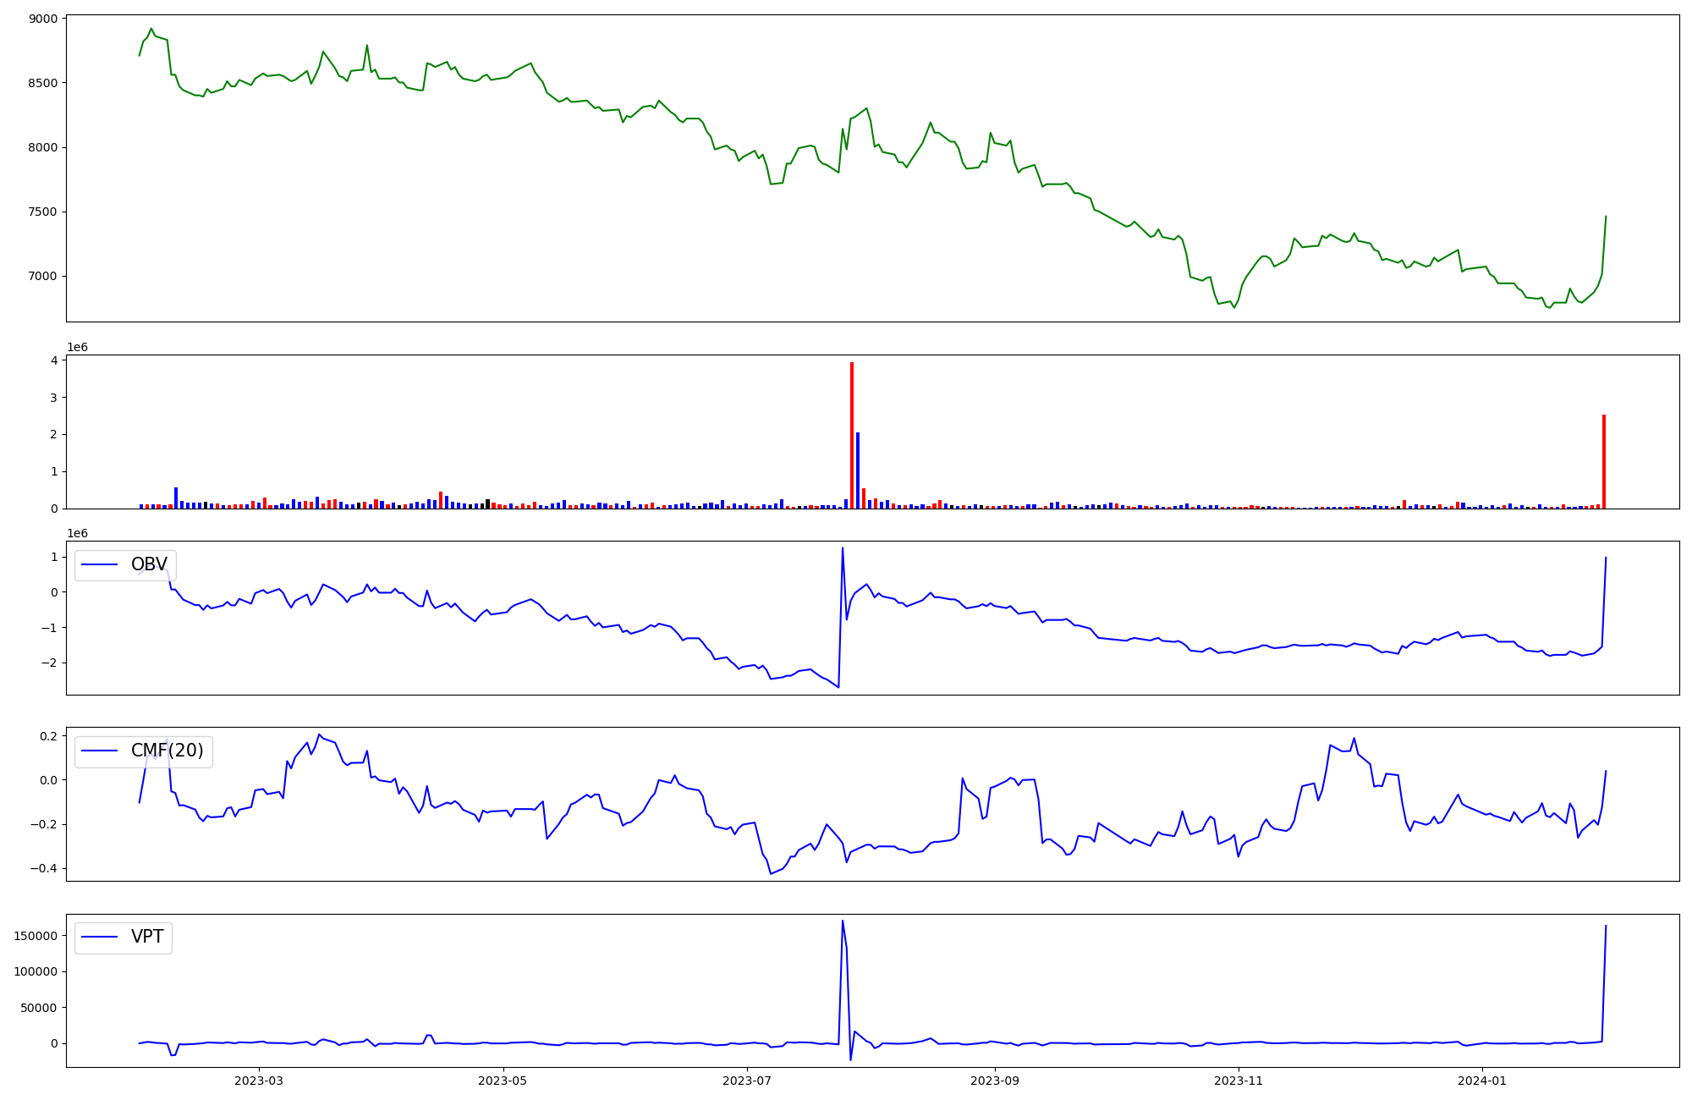Click the 50000 label on the VPT axis
Viewport: 1692px width, 1100px height.
tap(40, 1008)
